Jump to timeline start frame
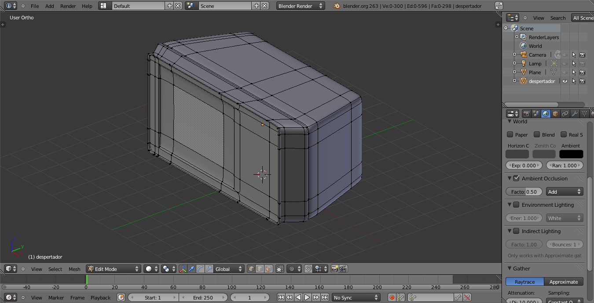This screenshot has height=303, width=594. (x=281, y=297)
